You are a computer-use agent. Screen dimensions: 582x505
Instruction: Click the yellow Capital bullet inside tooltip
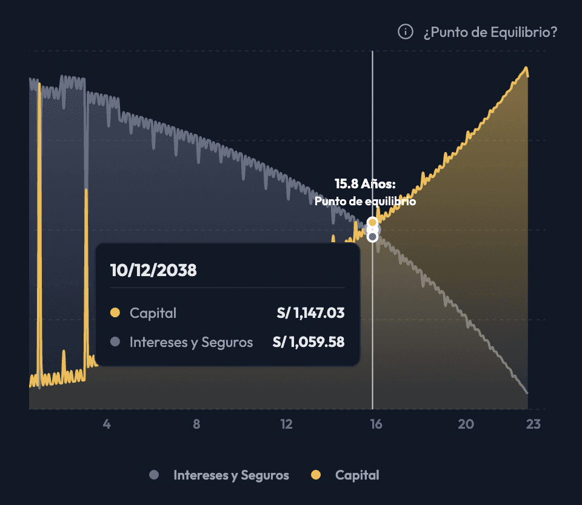point(115,312)
